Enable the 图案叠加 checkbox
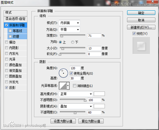Screen dimensions: 159x130 [7, 76]
